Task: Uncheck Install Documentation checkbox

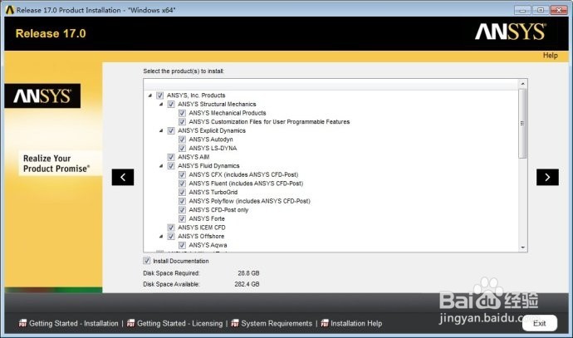Action: [x=146, y=261]
